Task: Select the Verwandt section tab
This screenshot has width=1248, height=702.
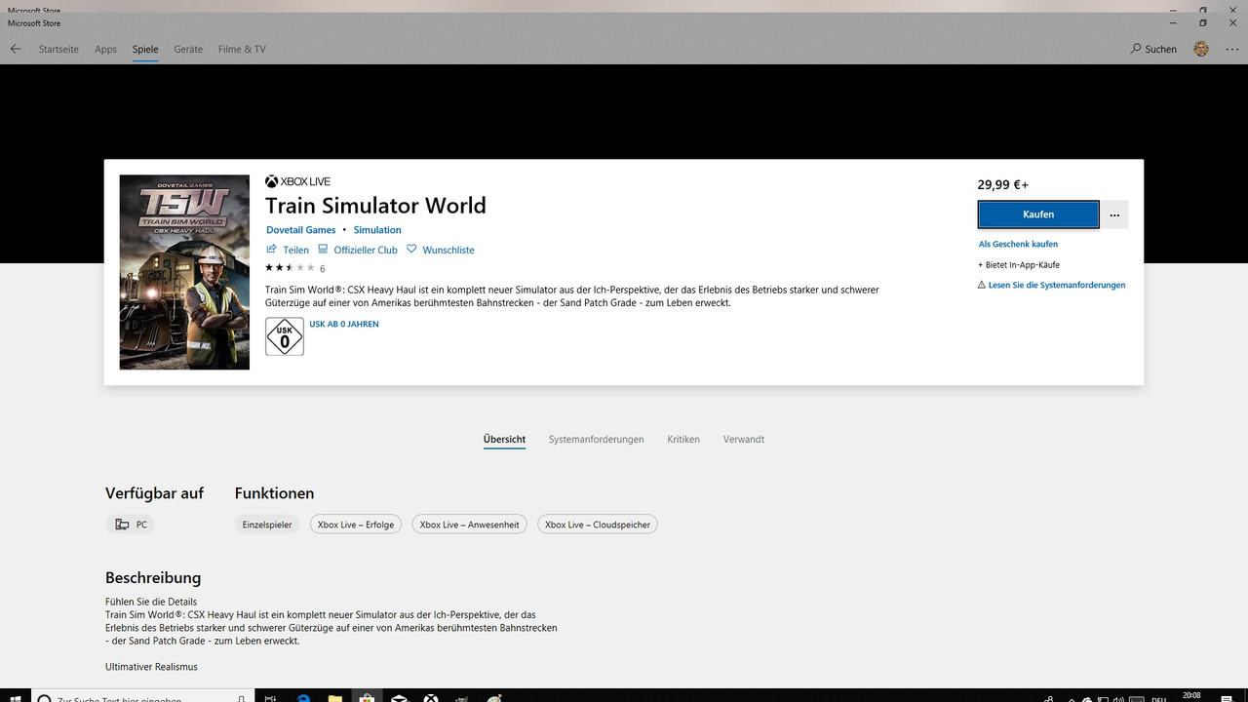Action: 744,440
